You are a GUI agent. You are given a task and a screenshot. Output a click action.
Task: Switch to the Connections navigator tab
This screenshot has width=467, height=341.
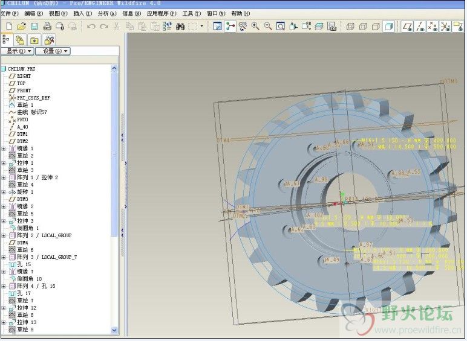pyautogui.click(x=49, y=40)
